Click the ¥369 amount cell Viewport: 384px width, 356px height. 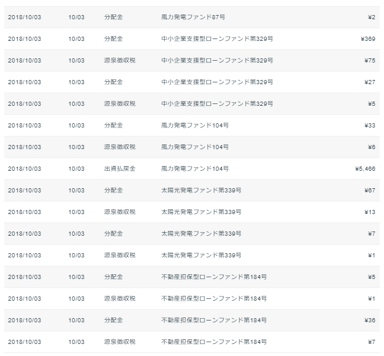click(x=368, y=38)
